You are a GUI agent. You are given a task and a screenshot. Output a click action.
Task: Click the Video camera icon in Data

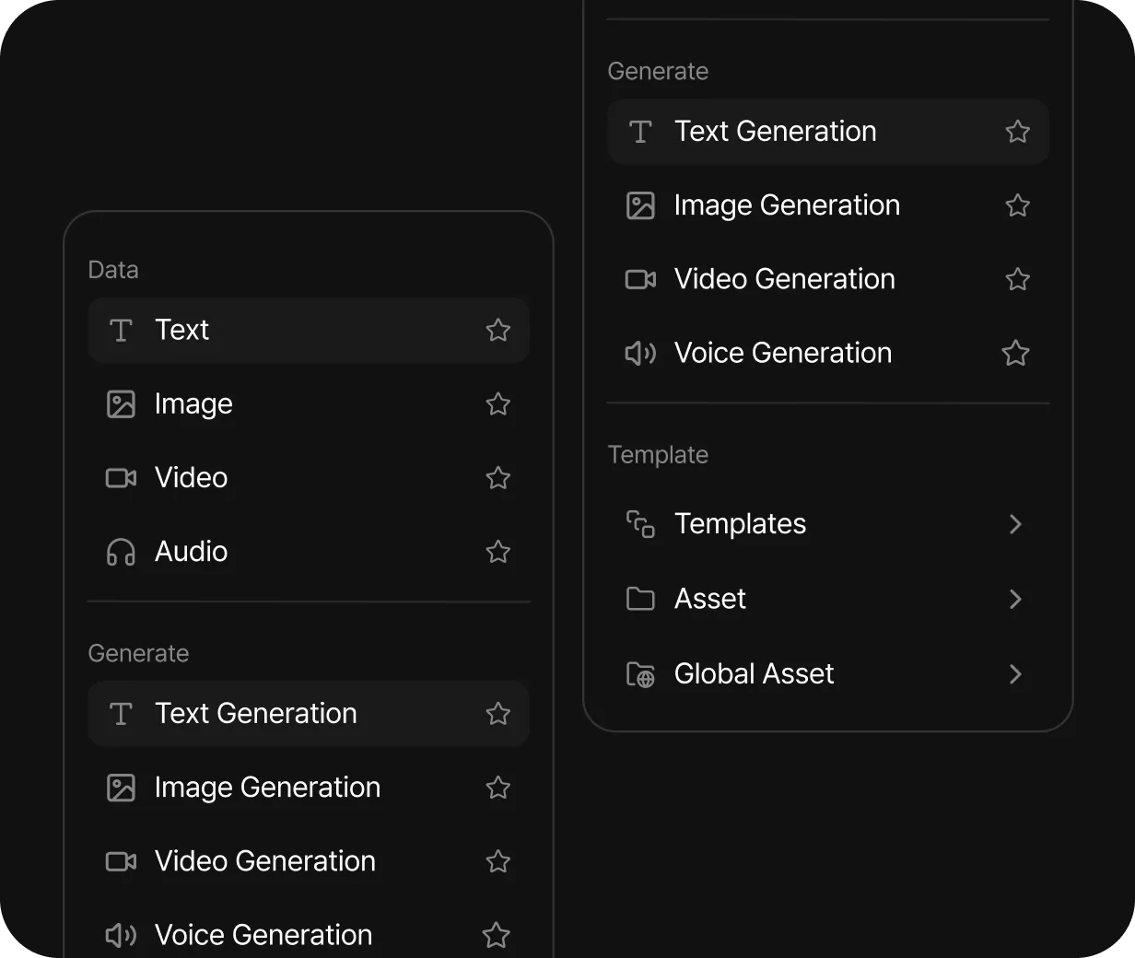[121, 478]
